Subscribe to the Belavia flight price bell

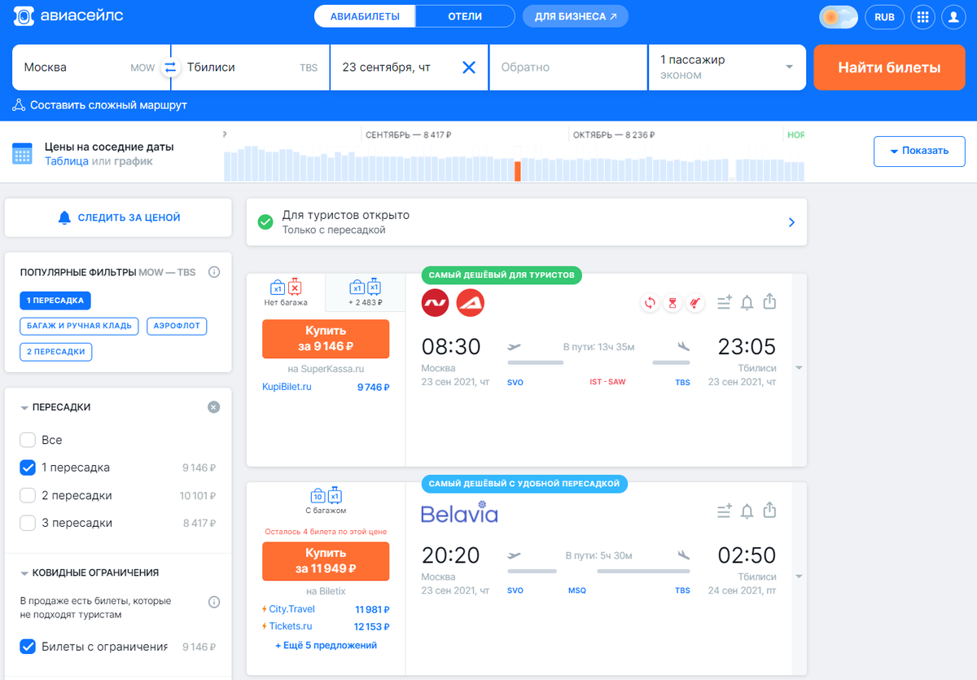(x=747, y=511)
